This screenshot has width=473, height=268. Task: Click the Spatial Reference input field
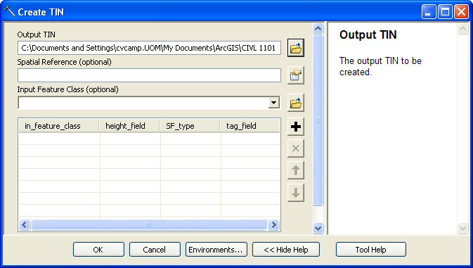click(149, 75)
